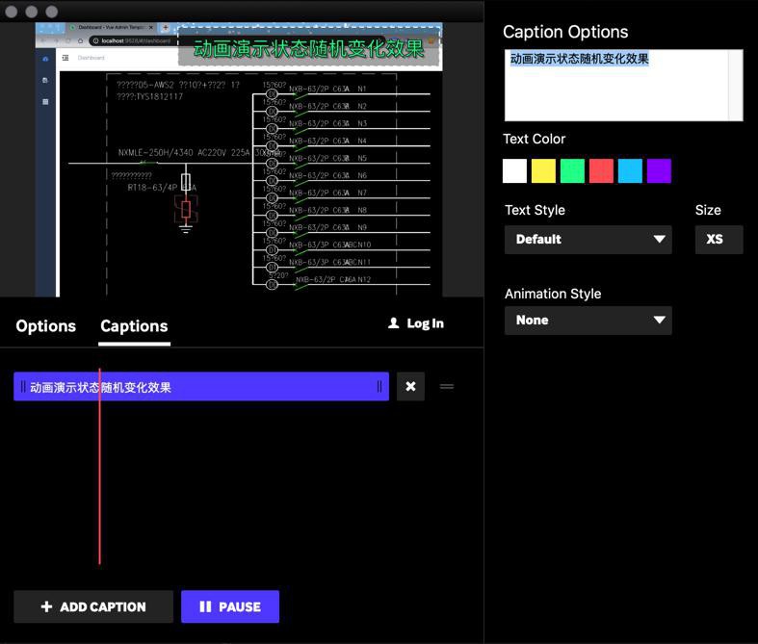Switch to the Options tab
The width and height of the screenshot is (758, 644).
[x=46, y=326]
